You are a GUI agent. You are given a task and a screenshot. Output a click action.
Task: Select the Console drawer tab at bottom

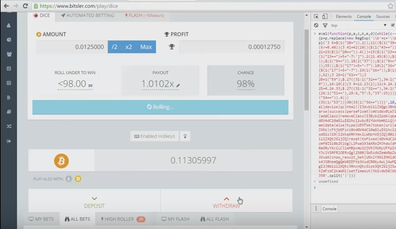click(329, 209)
